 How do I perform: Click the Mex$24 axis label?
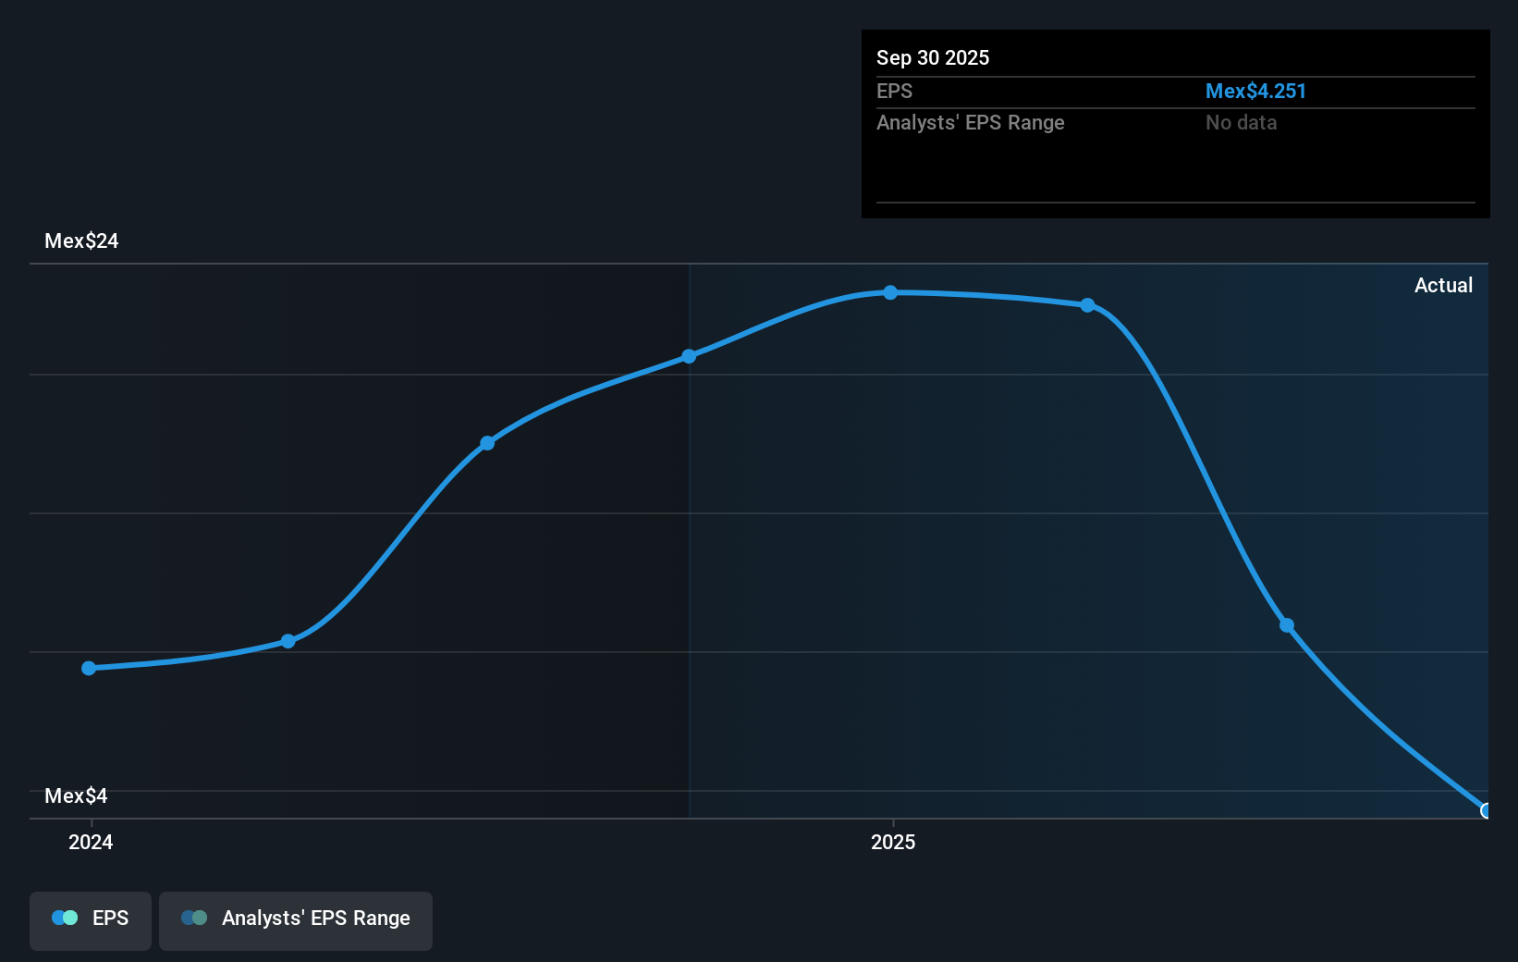pyautogui.click(x=81, y=240)
